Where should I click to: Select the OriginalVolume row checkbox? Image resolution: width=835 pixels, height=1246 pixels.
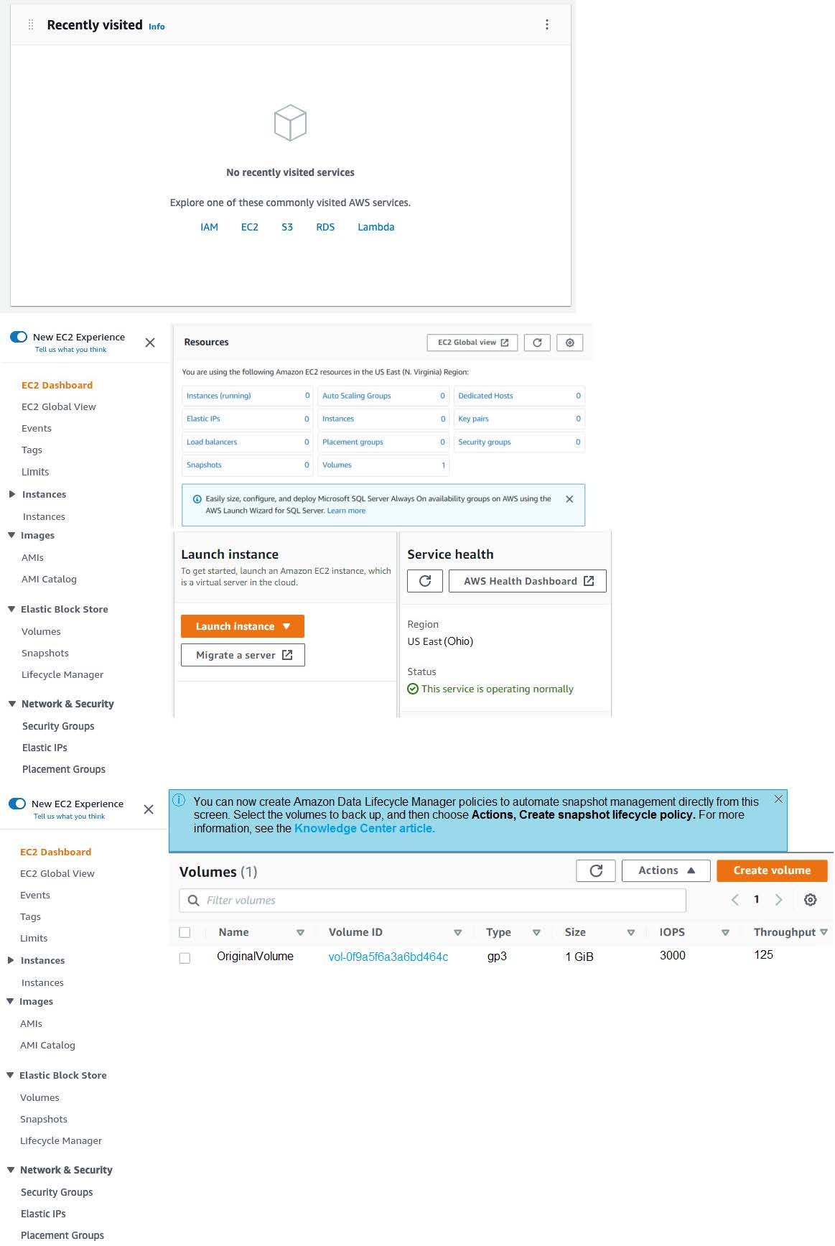(x=185, y=958)
